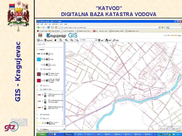This screenshot has width=182, height=136.
Task: Click dark arrow icon of first Elektroenergetska mreža
Action: coord(45,96)
